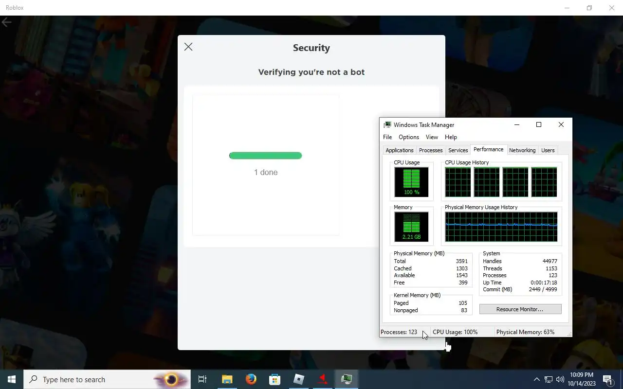Viewport: 623px width, 389px height.
Task: Open Task View from the taskbar
Action: pos(202,379)
